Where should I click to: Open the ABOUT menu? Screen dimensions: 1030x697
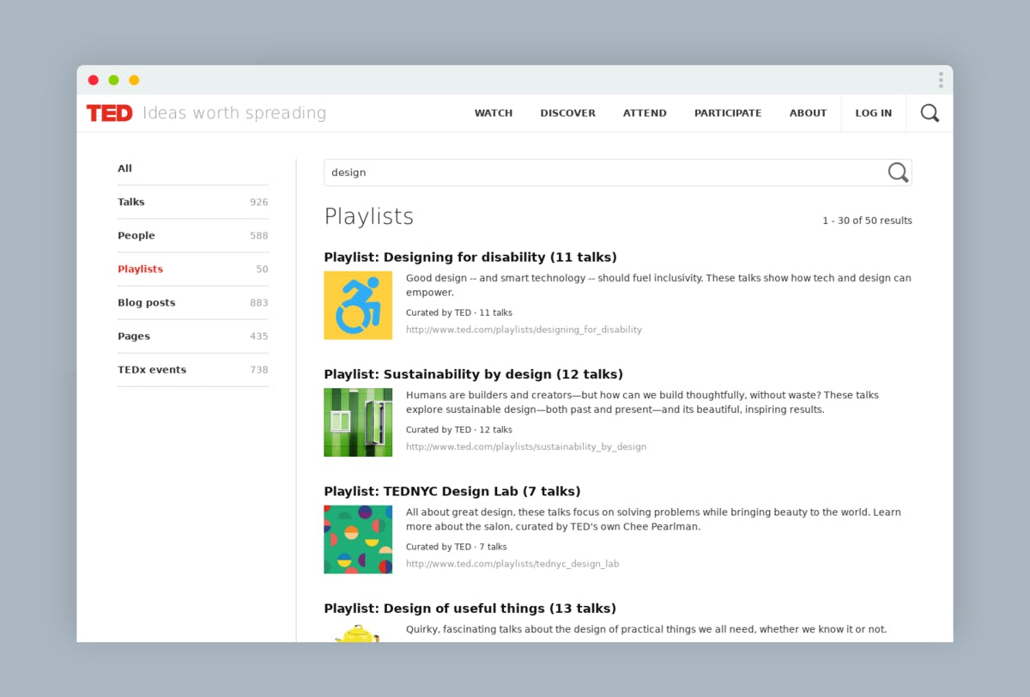(x=808, y=113)
